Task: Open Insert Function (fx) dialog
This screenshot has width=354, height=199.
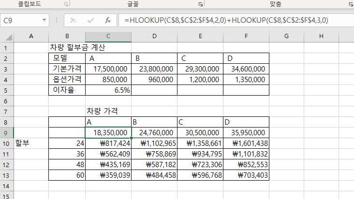Action: [108, 20]
